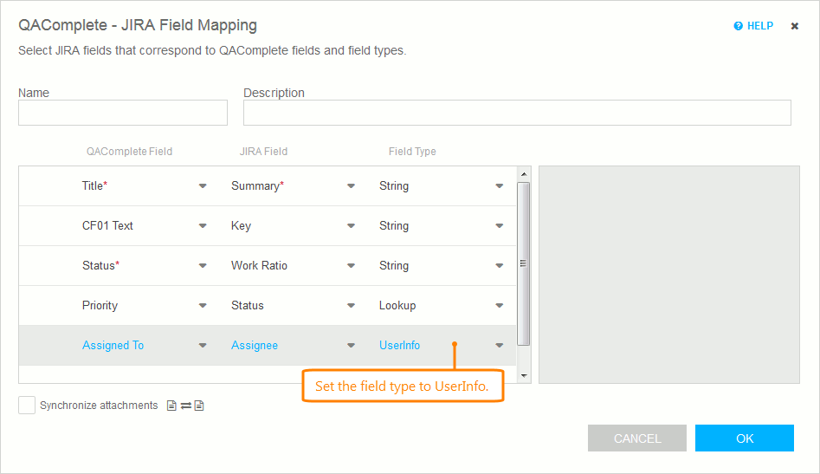This screenshot has width=820, height=474.
Task: Open the Key JIRA field dropdown
Action: (351, 226)
